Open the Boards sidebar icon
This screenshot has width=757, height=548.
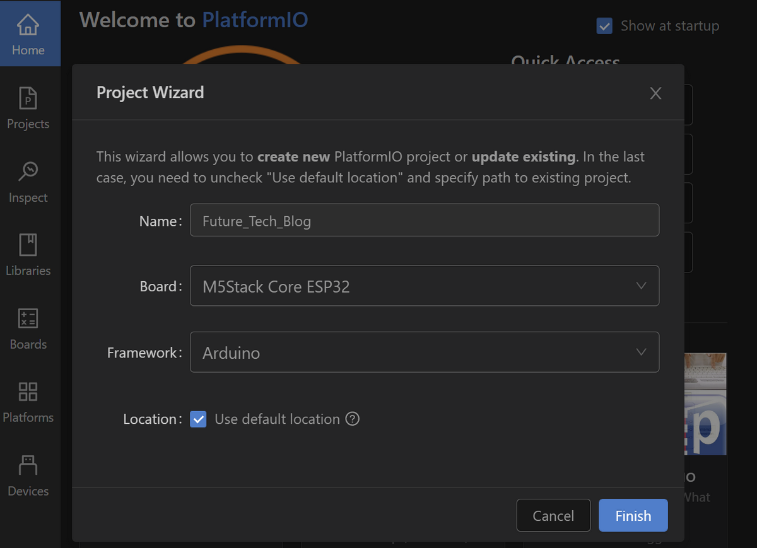28,329
